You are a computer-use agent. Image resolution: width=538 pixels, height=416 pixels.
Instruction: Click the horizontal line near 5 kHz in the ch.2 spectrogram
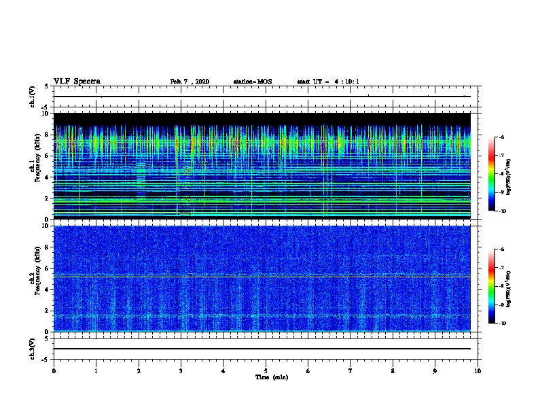pyautogui.click(x=262, y=277)
